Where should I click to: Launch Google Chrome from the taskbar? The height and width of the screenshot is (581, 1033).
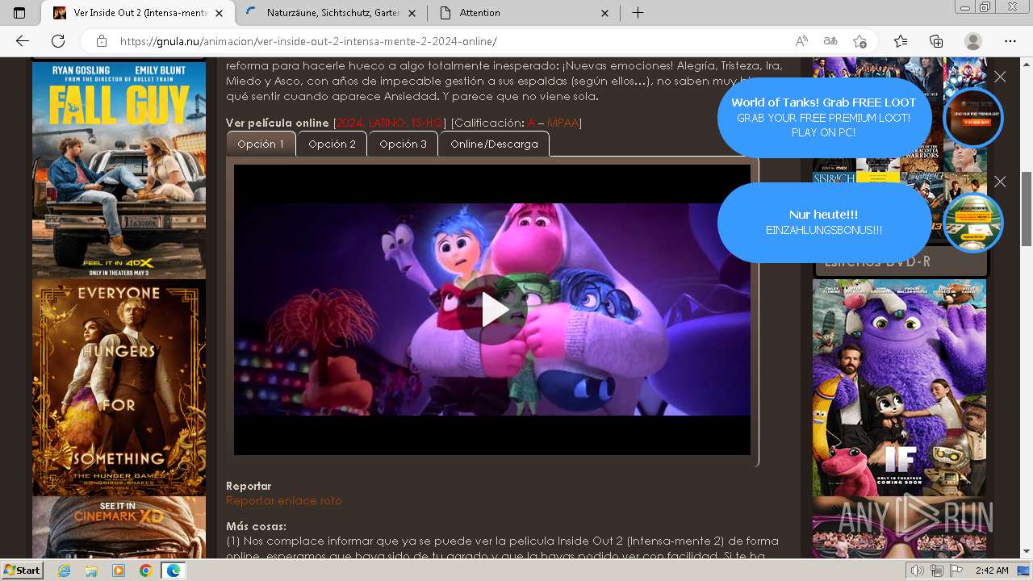(x=145, y=571)
